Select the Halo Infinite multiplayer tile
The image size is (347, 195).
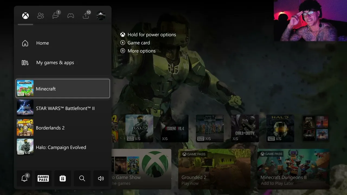pyautogui.click(x=210, y=128)
